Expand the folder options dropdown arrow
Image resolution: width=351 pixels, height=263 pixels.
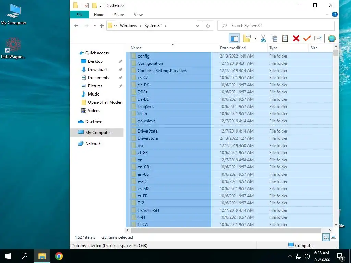255,38
